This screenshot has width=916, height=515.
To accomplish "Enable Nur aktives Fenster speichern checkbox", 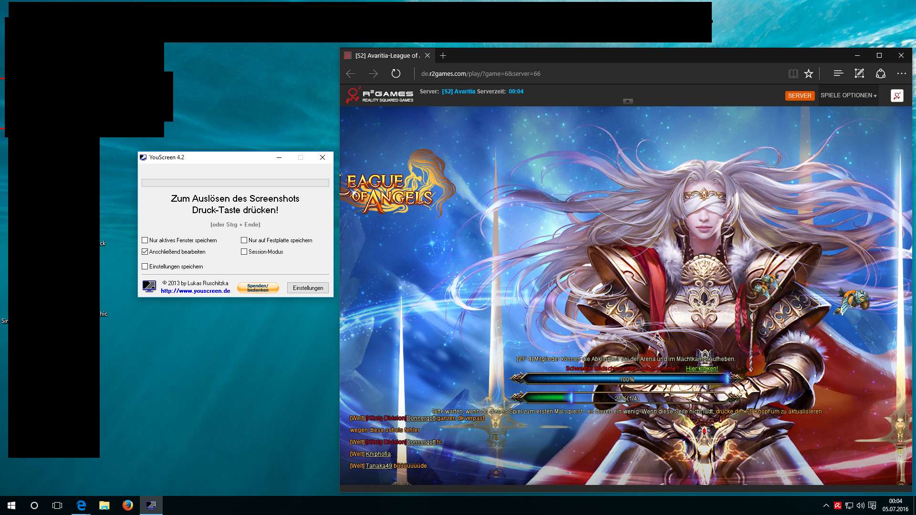I will coord(145,240).
